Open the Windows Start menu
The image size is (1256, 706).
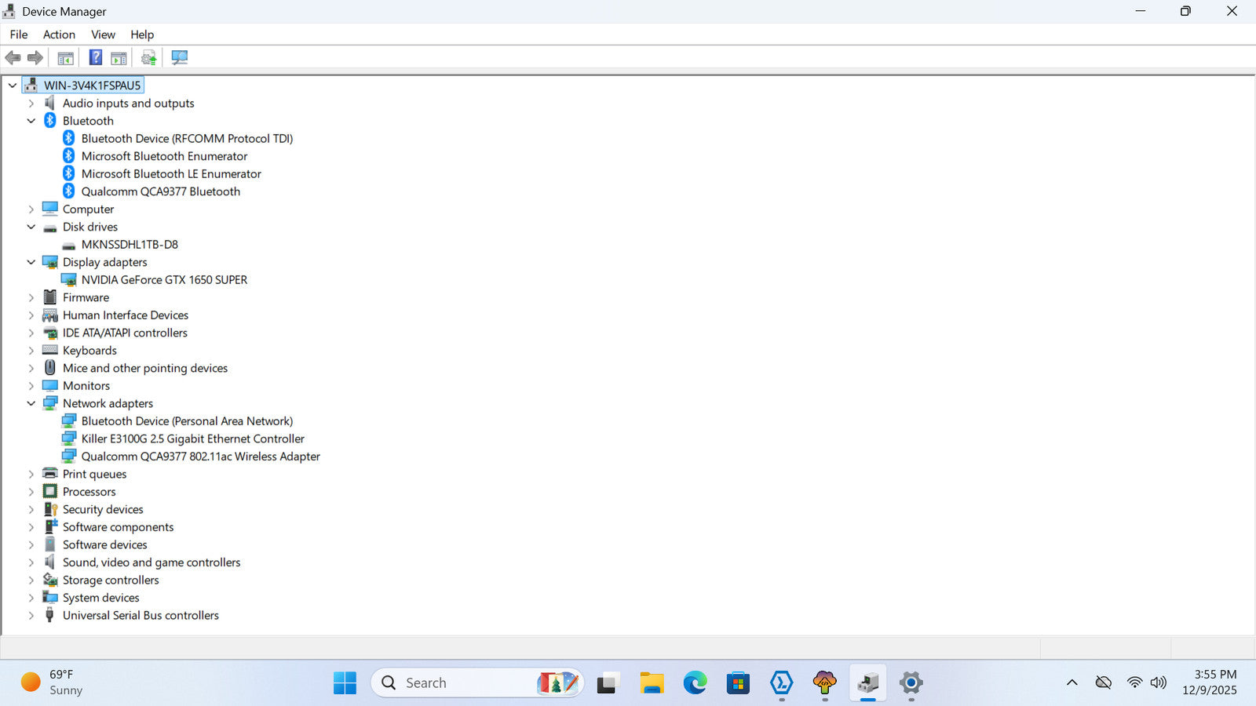345,683
